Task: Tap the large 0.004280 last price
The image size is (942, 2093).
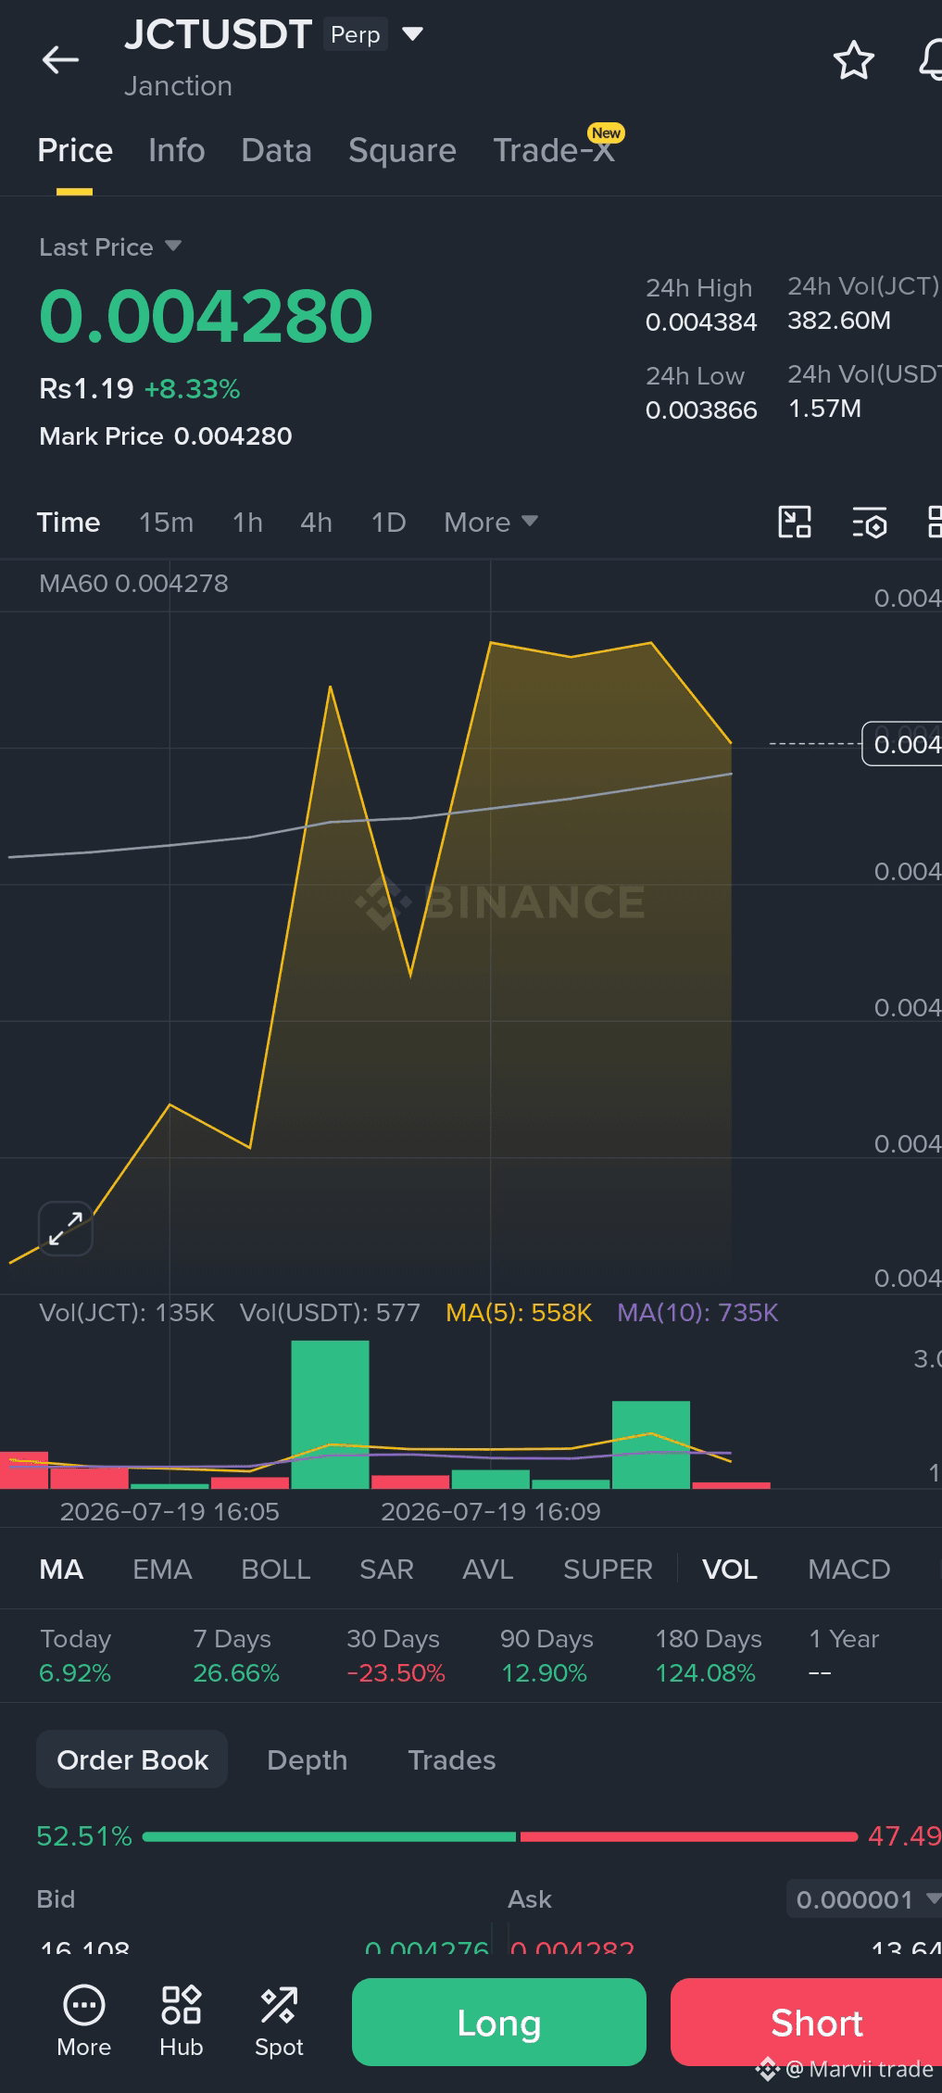Action: pos(206,316)
